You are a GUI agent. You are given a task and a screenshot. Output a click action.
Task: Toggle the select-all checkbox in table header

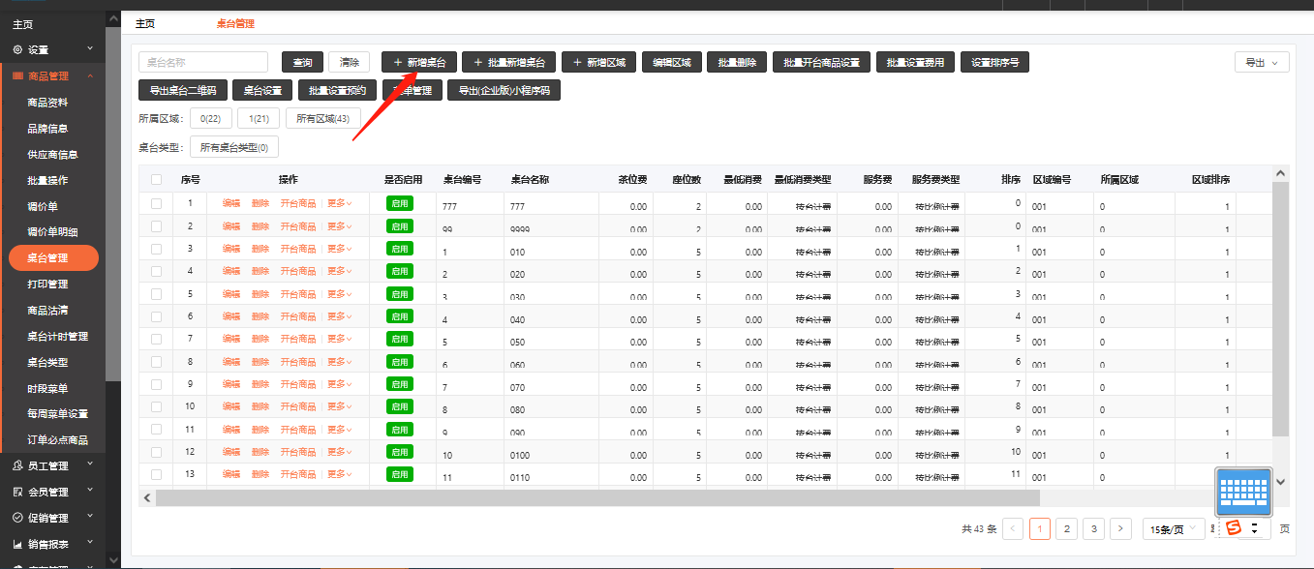(157, 179)
